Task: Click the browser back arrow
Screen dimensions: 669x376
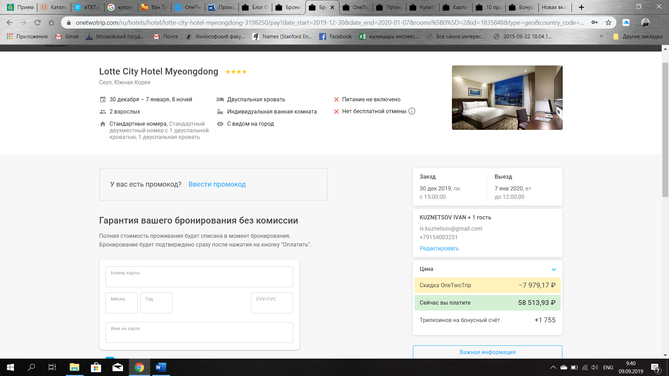Action: pos(9,23)
